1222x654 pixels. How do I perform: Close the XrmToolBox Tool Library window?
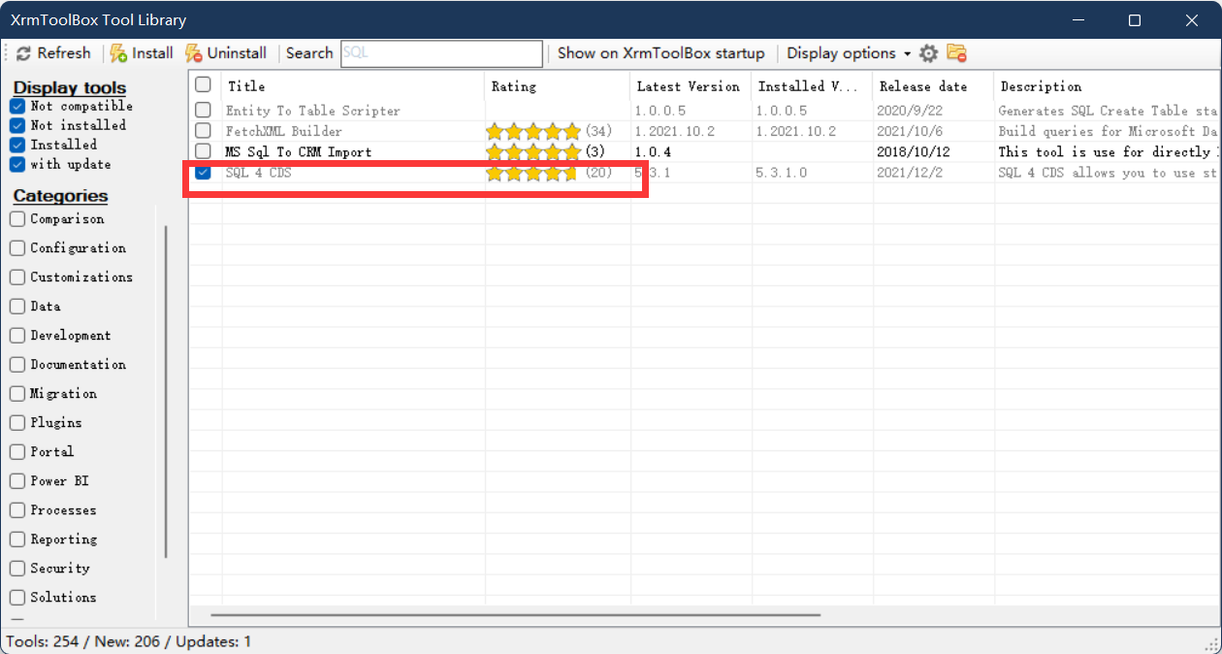pos(1192,20)
